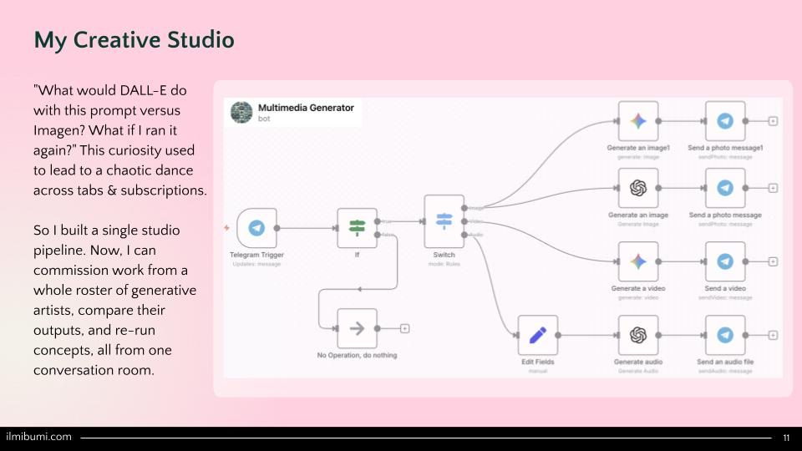The width and height of the screenshot is (802, 451).
Task: Select the Generate a video node
Action: point(638,261)
